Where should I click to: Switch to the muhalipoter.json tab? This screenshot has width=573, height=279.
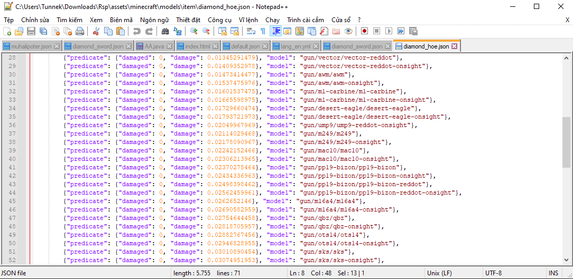point(31,46)
